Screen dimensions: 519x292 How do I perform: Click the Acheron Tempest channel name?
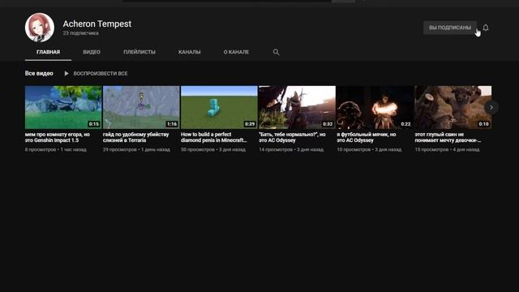pos(97,24)
